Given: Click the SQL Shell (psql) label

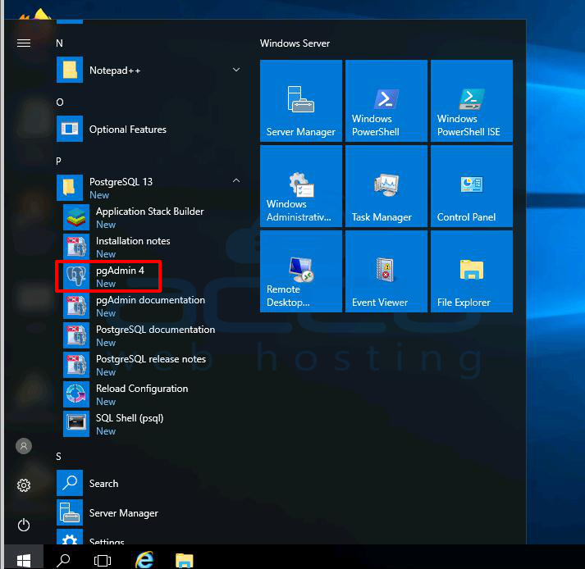Looking at the screenshot, I should click(x=130, y=418).
